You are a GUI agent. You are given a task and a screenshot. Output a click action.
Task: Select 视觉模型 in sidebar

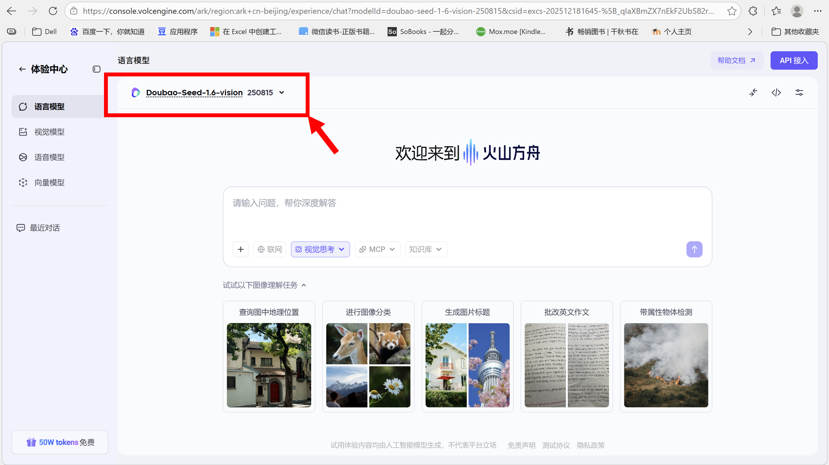tap(49, 132)
